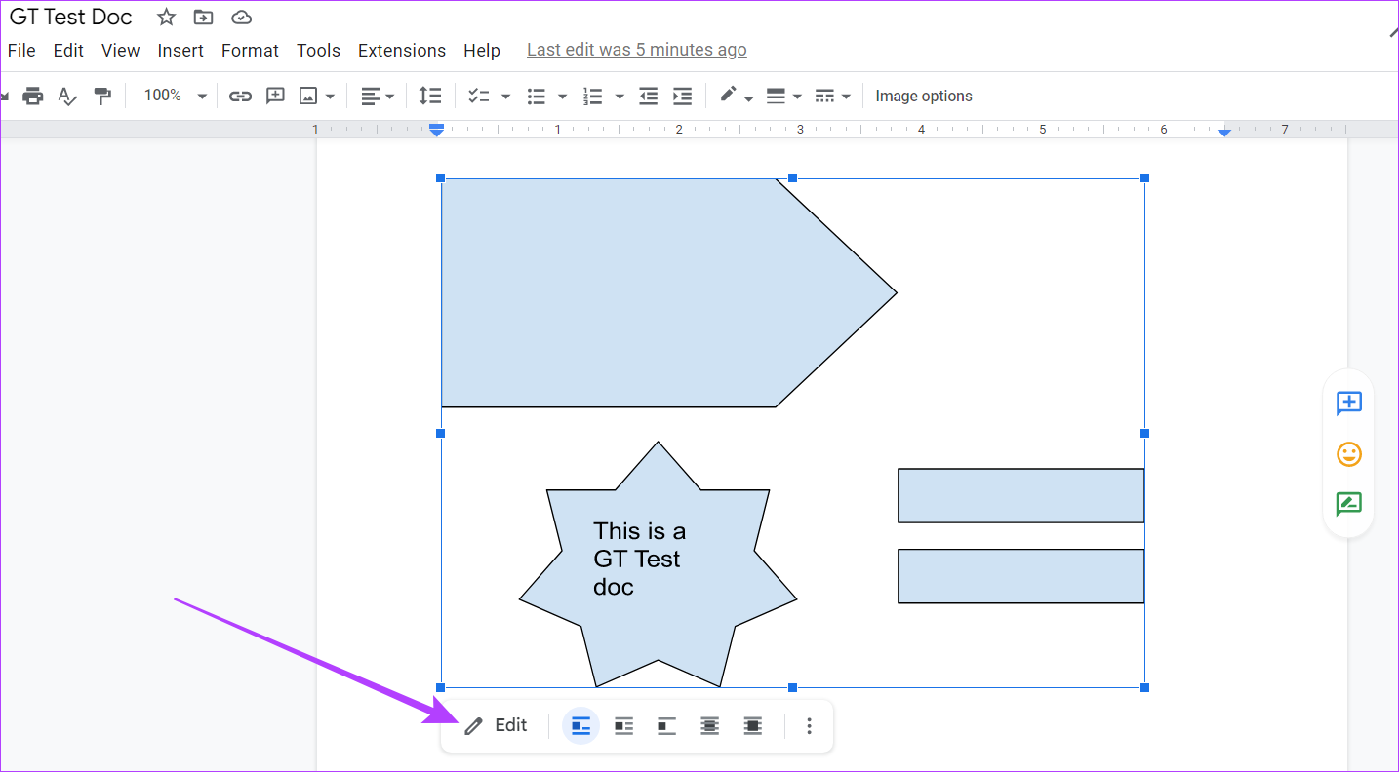Click the move to folder icon
The height and width of the screenshot is (772, 1399).
pos(203,18)
